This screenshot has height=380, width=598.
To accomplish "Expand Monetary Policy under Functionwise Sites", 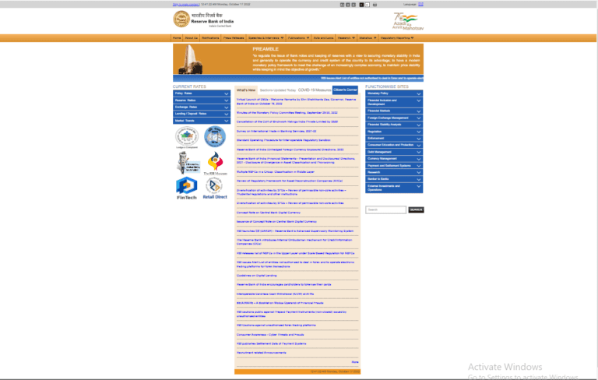I will (394, 93).
